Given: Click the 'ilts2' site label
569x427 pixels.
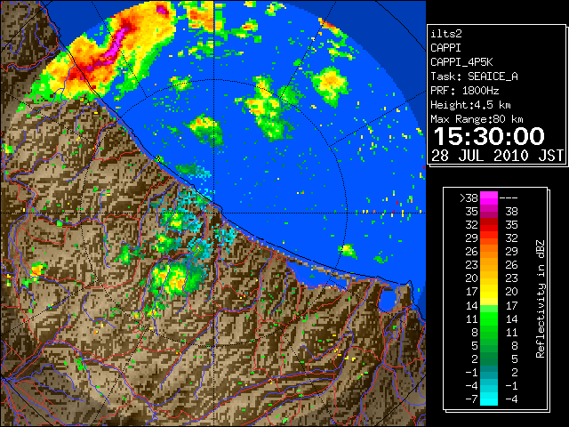Looking at the screenshot, I should pyautogui.click(x=446, y=34).
